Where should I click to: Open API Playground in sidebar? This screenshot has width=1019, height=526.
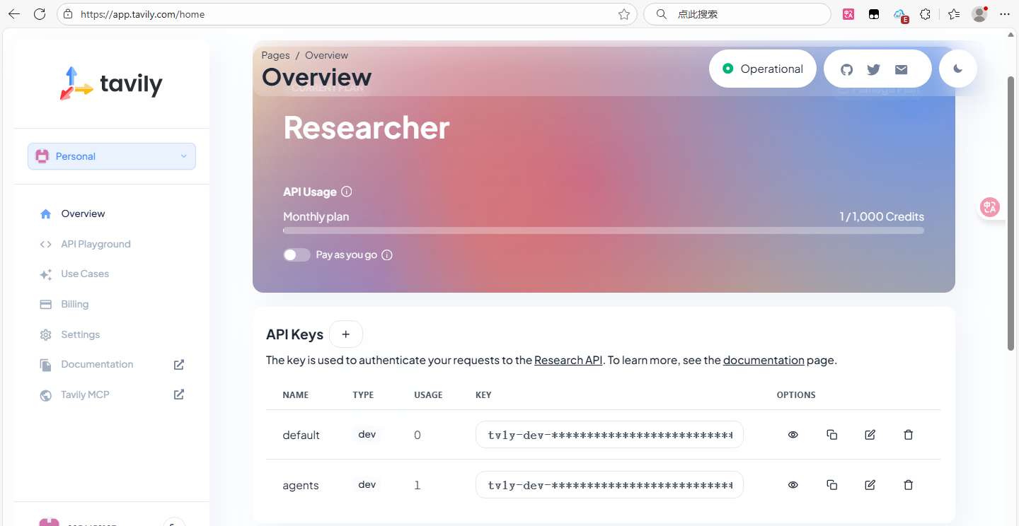click(96, 244)
